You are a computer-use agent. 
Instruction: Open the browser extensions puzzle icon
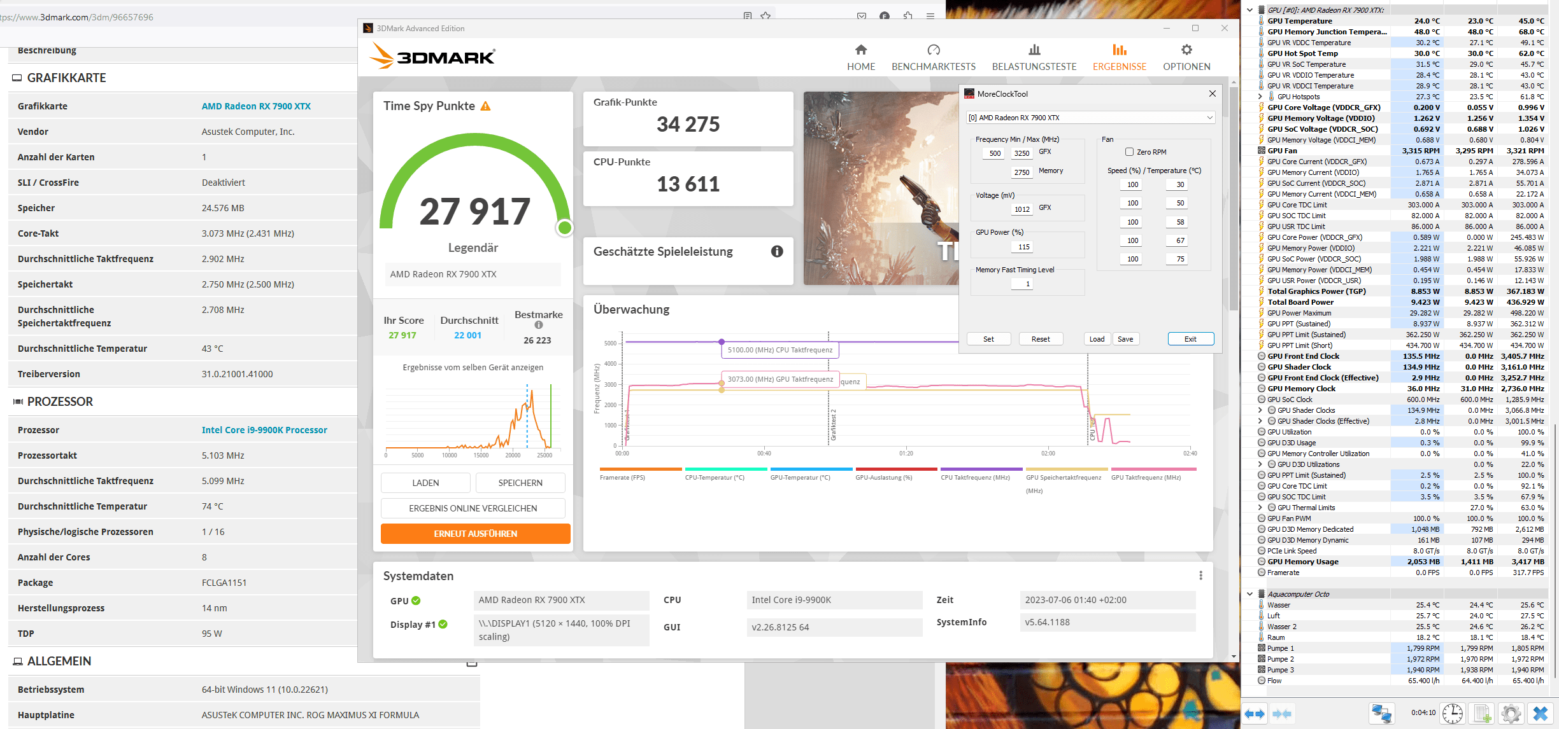(908, 17)
